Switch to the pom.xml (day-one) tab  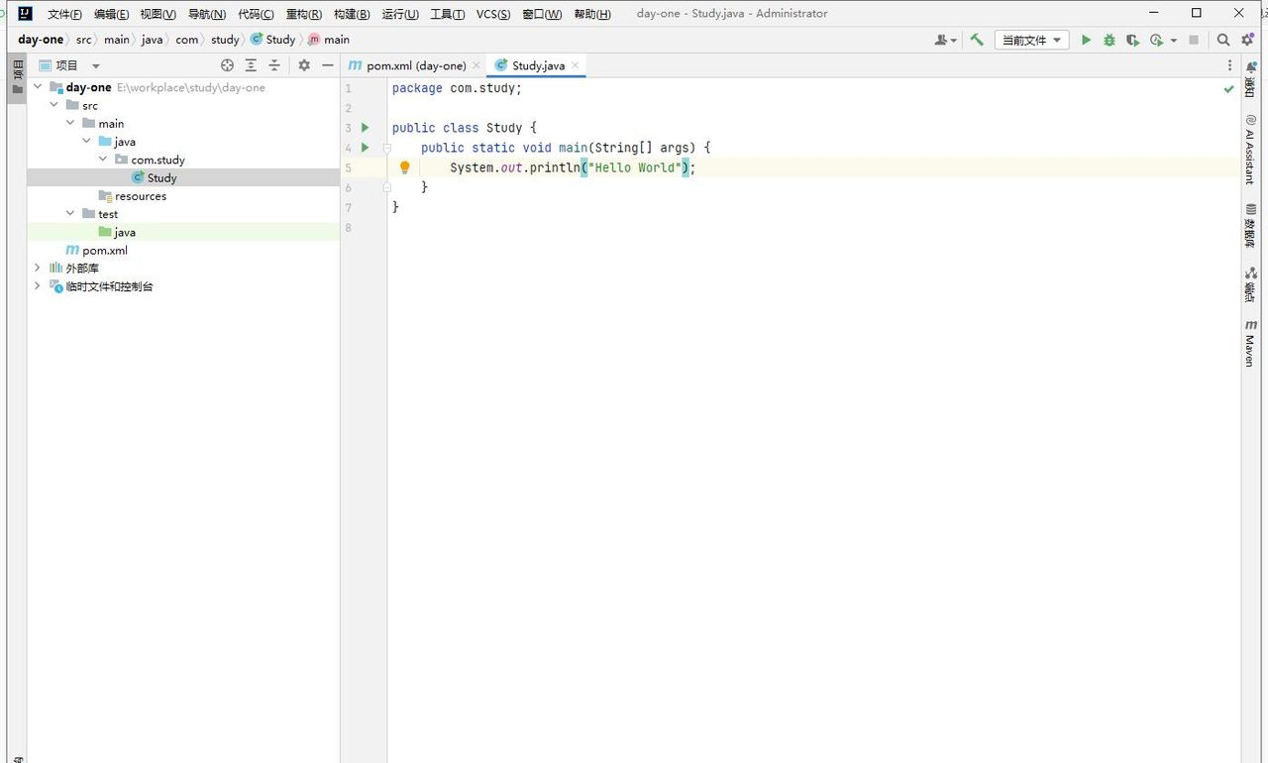(415, 65)
